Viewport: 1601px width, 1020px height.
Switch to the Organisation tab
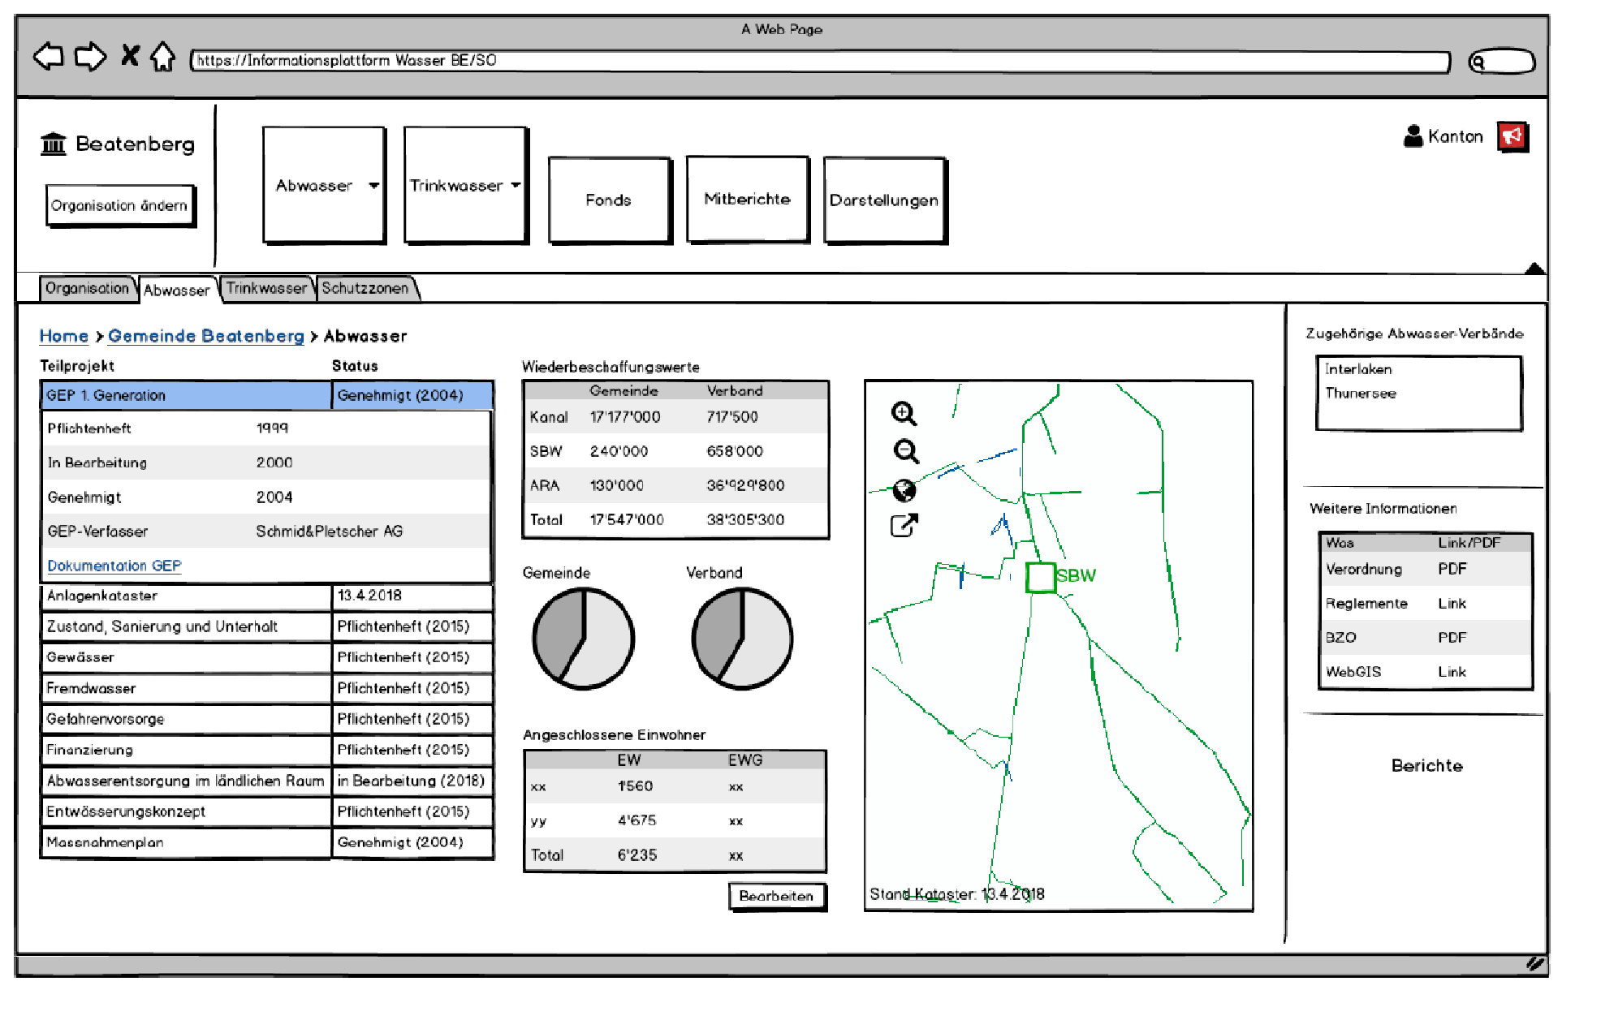coord(87,288)
